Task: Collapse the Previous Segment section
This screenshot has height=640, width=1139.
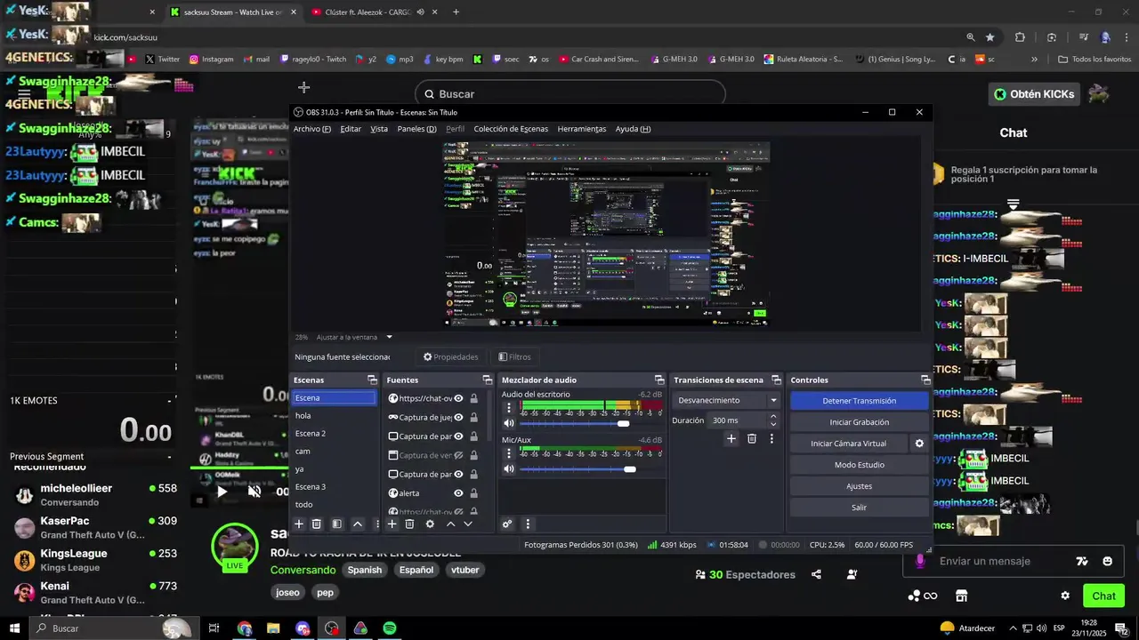Action: pyautogui.click(x=169, y=457)
